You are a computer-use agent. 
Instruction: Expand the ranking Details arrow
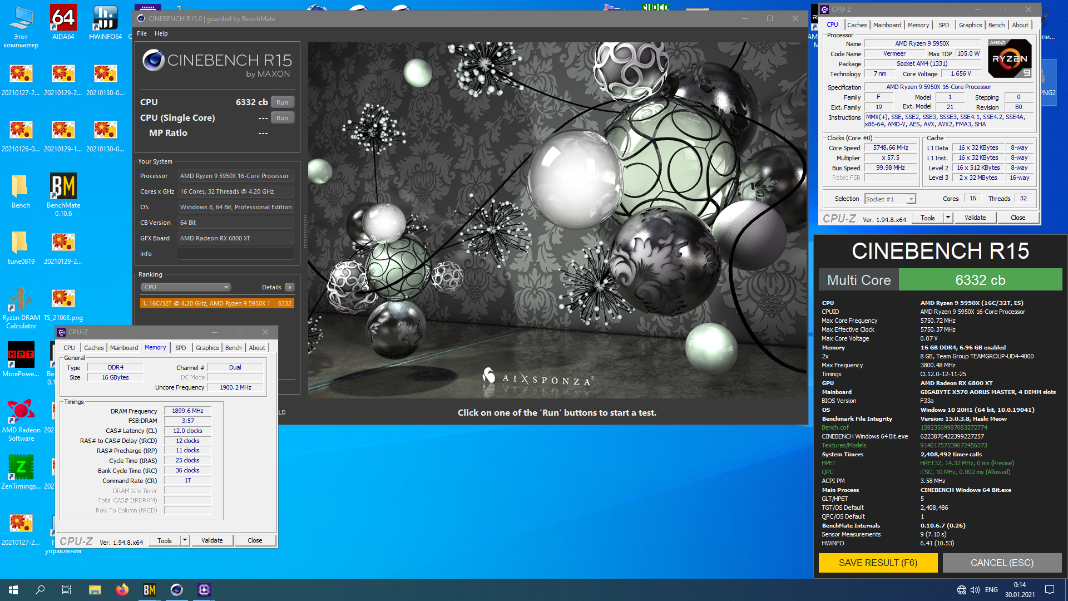click(289, 287)
